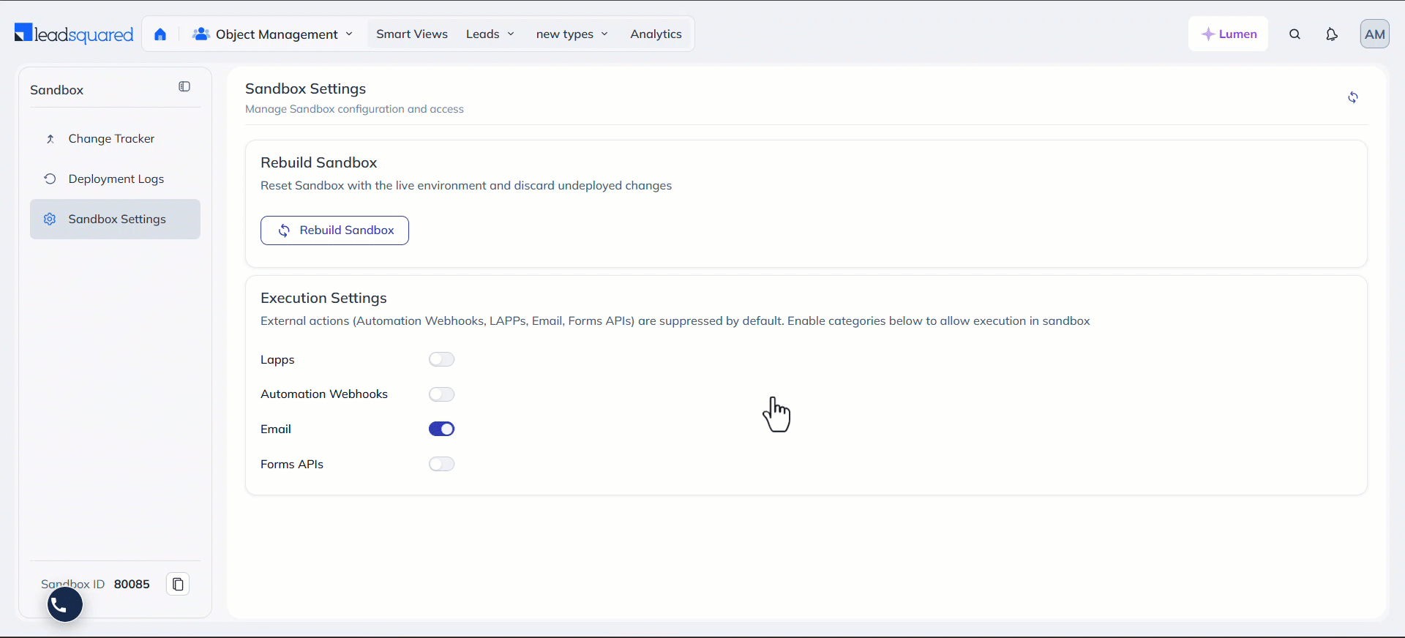Click the LeadSquared logo
Screen dimensions: 1405x638
click(74, 34)
